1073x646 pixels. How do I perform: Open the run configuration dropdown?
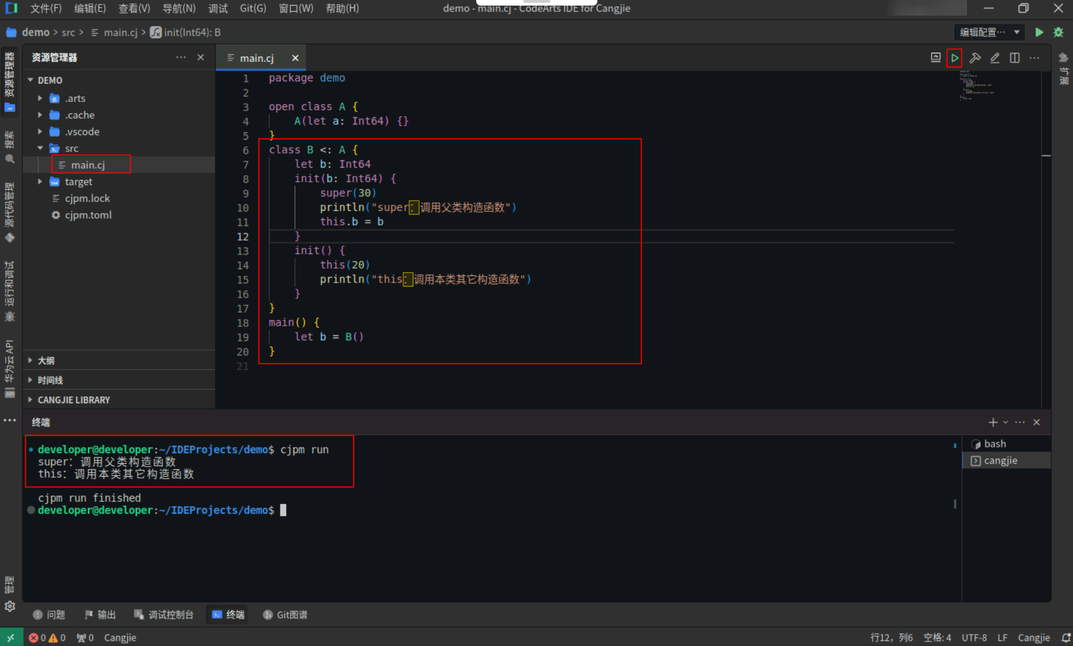tap(989, 33)
